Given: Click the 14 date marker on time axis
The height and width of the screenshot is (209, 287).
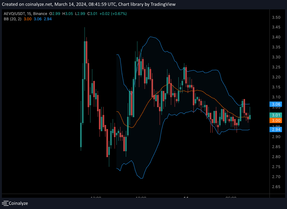Looking at the screenshot, I should pos(186,198).
